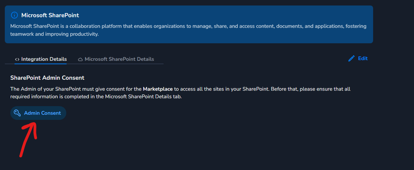Screen dimensions: 414x170
Task: Click the blue underline beneath Integration Details
Action: (x=41, y=64)
